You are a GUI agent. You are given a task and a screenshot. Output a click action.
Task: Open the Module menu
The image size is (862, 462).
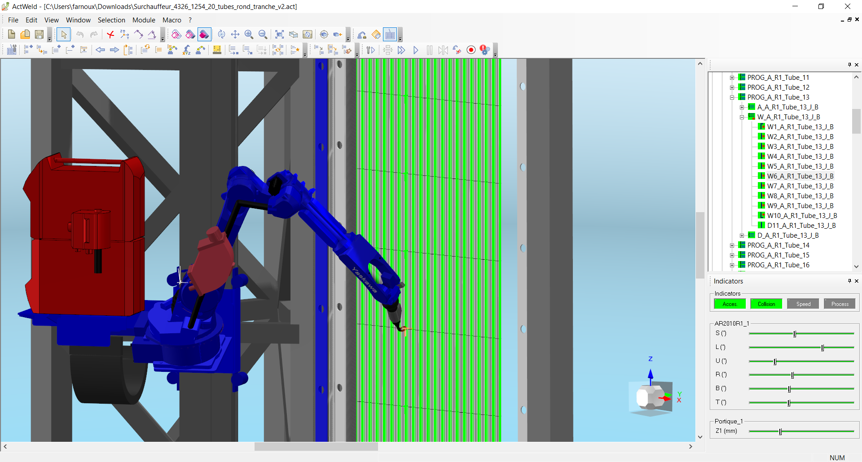(x=144, y=20)
